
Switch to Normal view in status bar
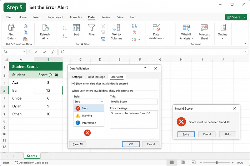(172, 162)
